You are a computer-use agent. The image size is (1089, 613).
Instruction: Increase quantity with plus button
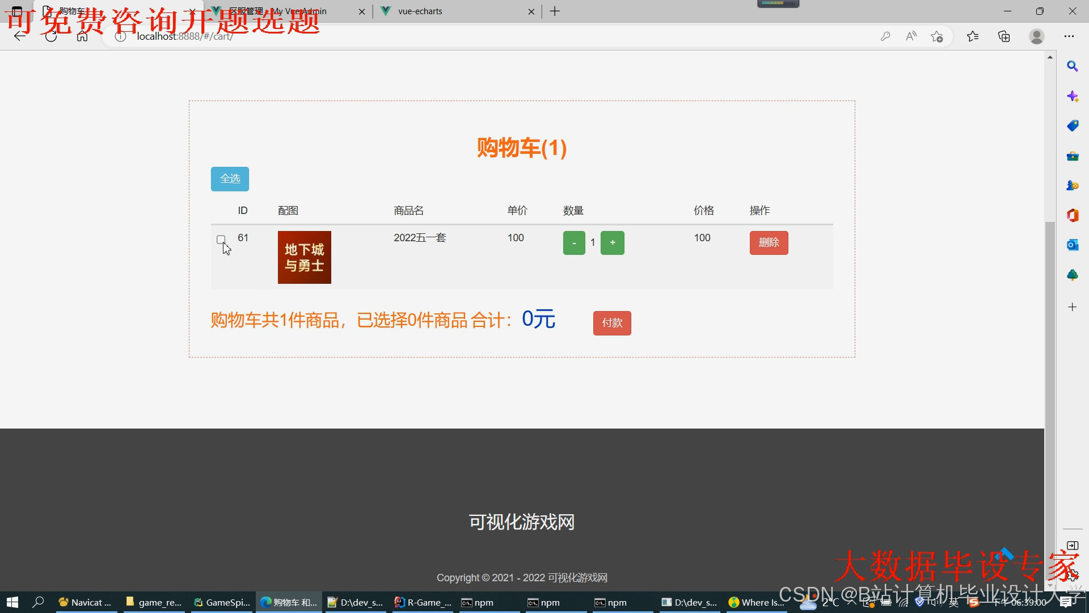tap(612, 243)
